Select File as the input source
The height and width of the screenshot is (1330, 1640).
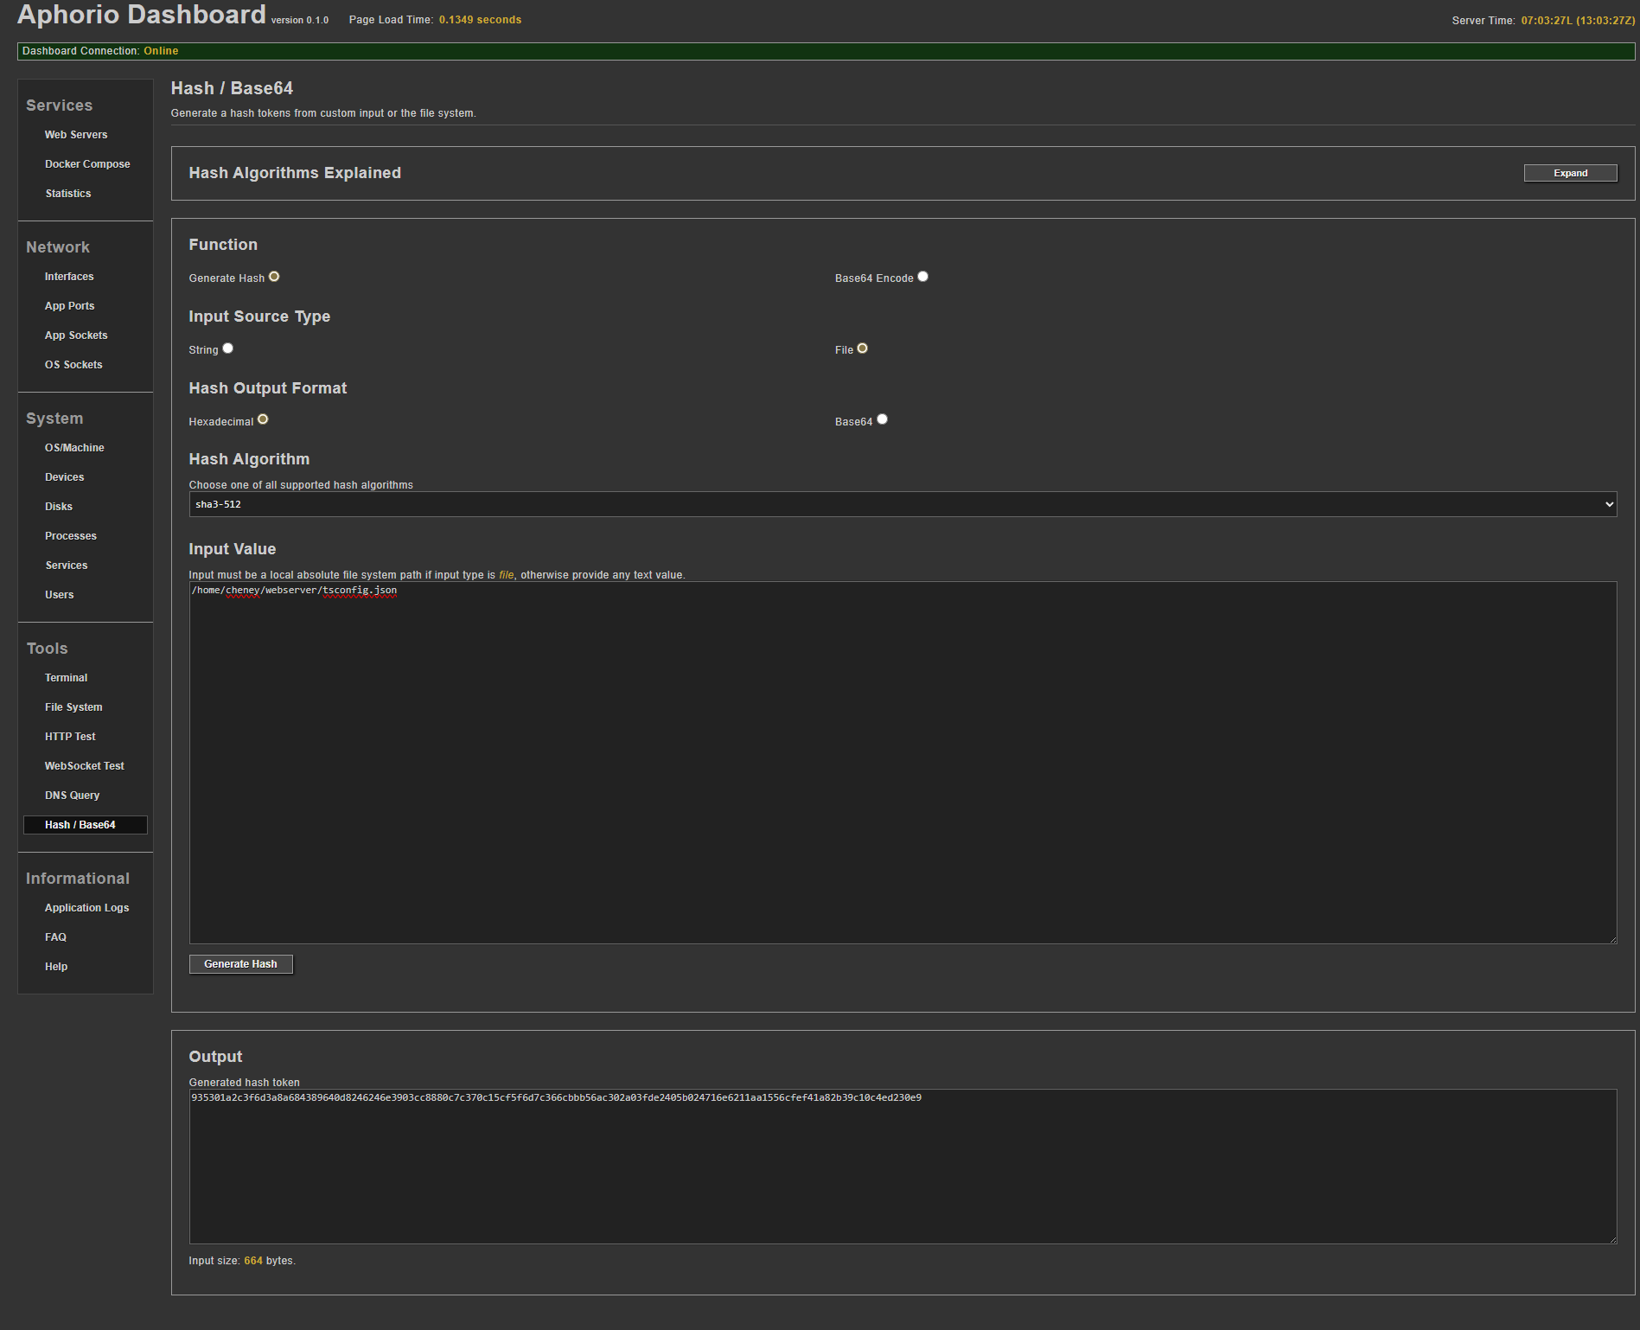[x=862, y=348]
